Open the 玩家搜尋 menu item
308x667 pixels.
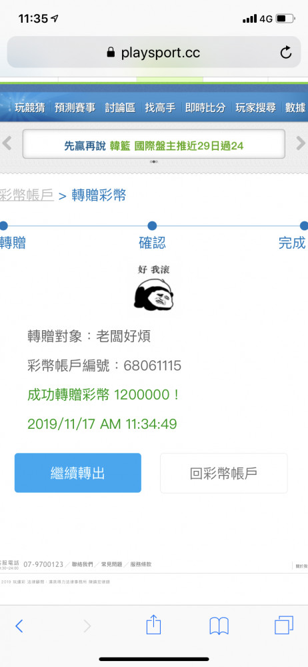pos(256,108)
